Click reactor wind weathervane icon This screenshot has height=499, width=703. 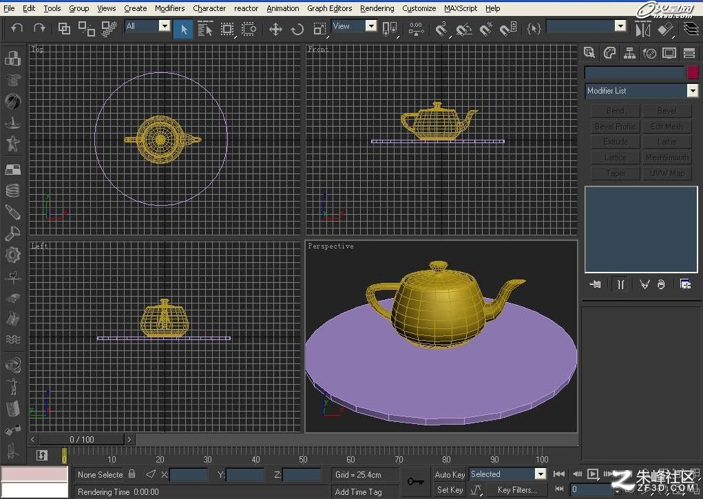point(13,277)
